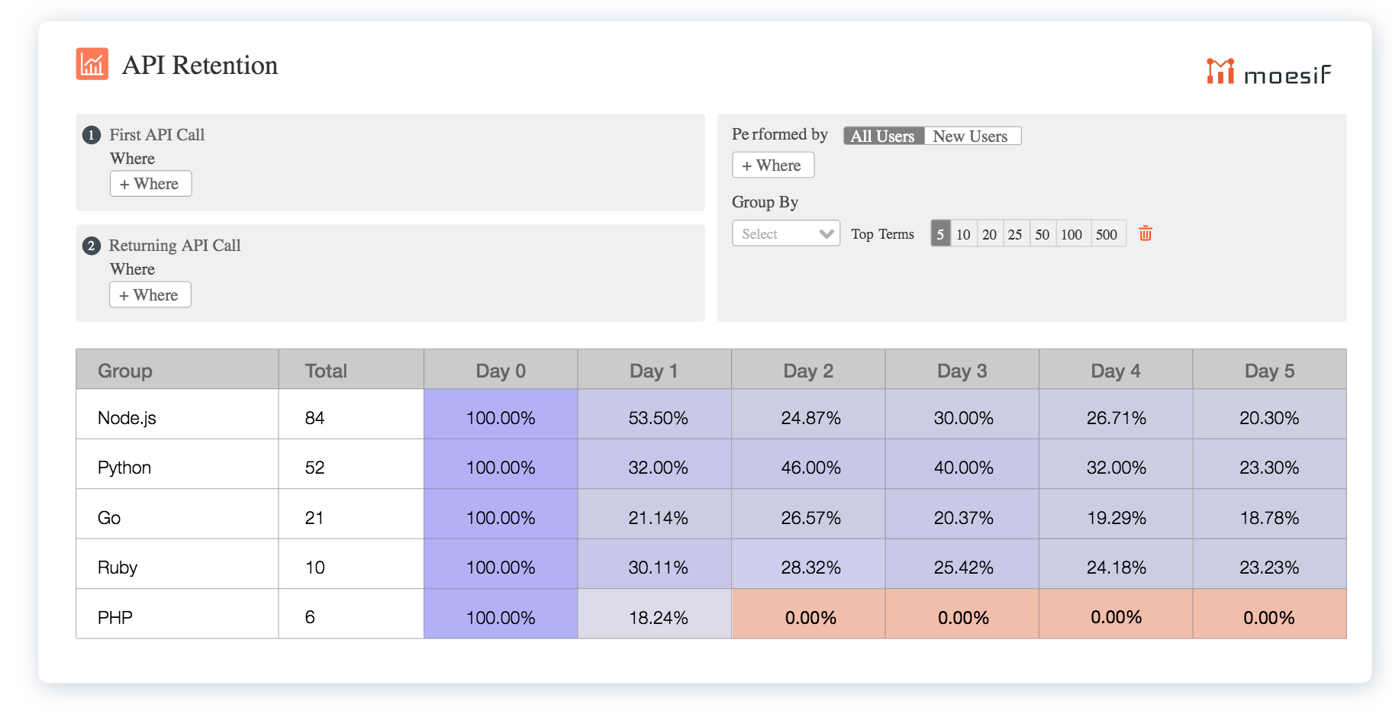Click the Python Day 0 100.00% cell
The width and height of the screenshot is (1392, 714).
pos(501,468)
